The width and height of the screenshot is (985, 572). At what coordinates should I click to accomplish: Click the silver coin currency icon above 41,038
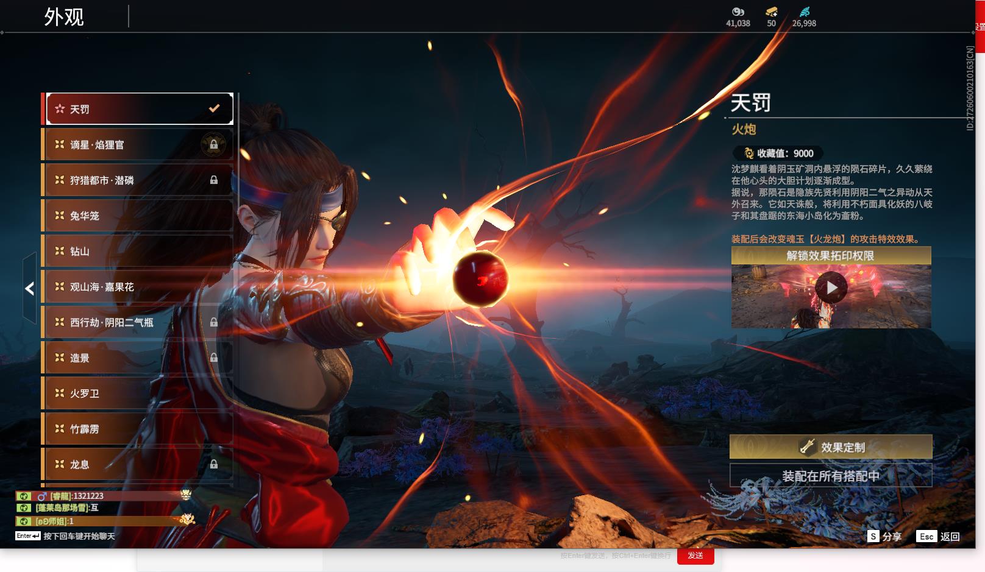click(738, 12)
